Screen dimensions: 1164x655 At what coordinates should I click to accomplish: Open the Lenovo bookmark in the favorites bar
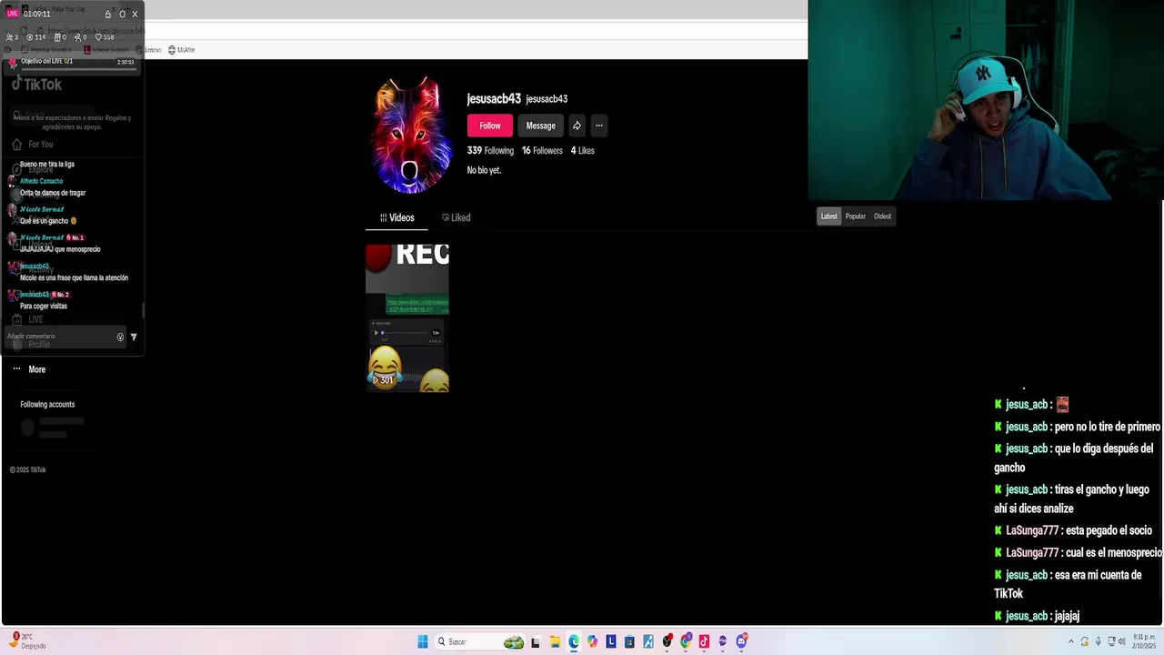(148, 50)
